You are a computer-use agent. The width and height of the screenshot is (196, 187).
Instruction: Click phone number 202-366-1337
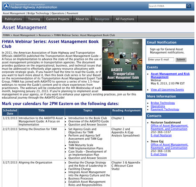(161, 132)
